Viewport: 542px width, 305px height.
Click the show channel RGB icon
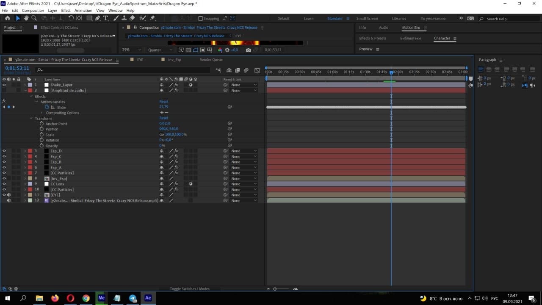tap(220, 50)
